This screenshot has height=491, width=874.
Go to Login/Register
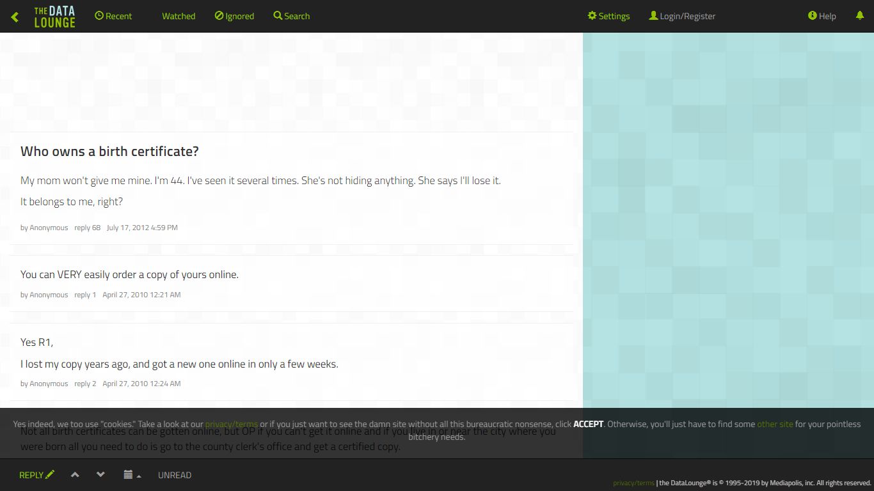pyautogui.click(x=682, y=16)
